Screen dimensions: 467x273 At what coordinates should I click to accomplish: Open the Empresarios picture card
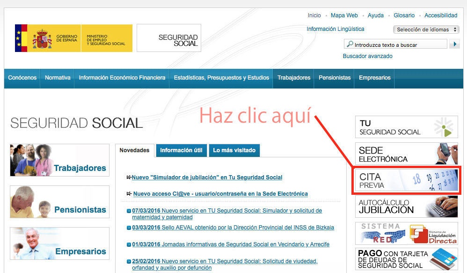[59, 243]
